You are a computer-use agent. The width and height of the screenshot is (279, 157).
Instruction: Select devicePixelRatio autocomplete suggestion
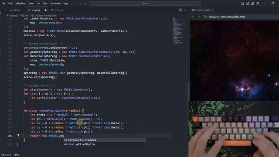click(105, 144)
